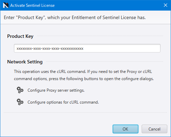This screenshot has height=137, width=171.
Task: Open Proxy settings via its gear icon
Action: point(20,90)
